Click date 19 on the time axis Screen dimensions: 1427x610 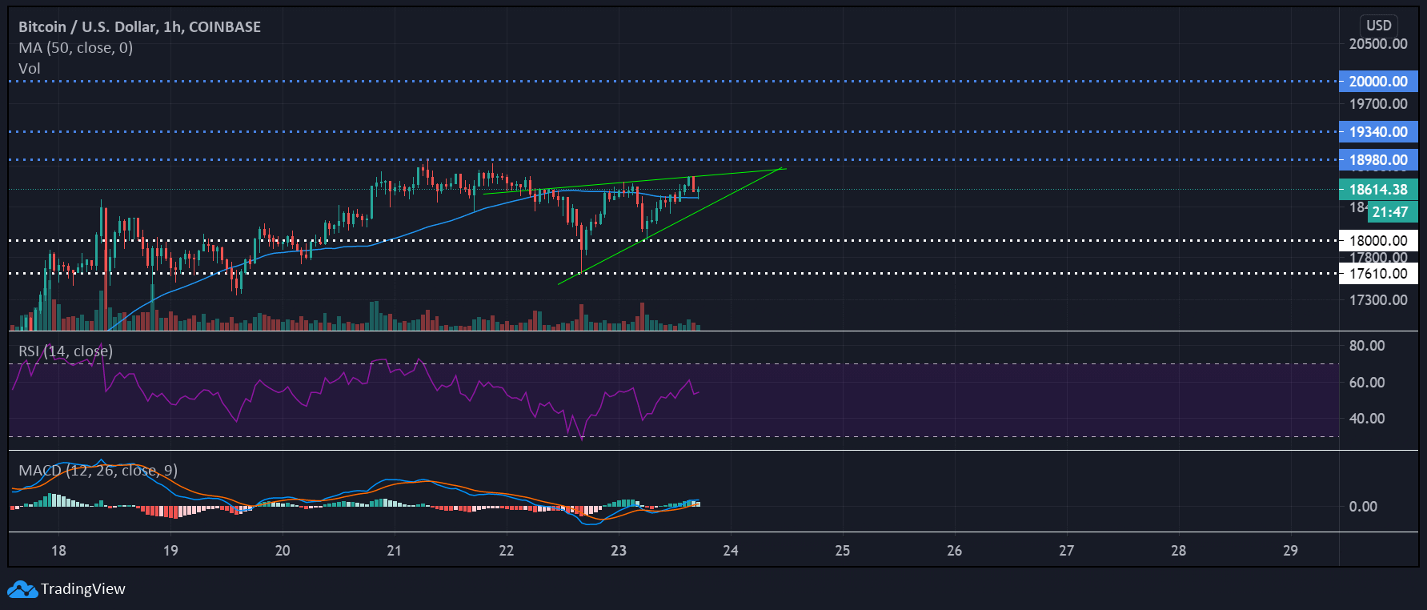170,551
